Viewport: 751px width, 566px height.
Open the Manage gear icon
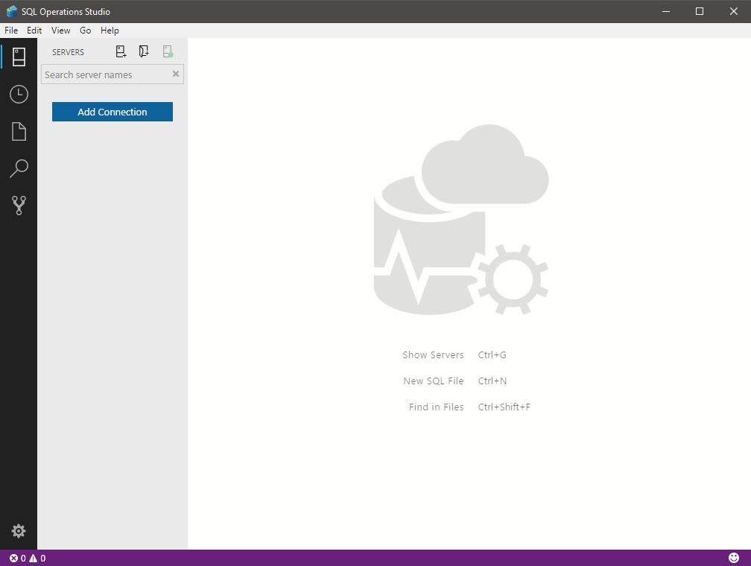pyautogui.click(x=19, y=530)
